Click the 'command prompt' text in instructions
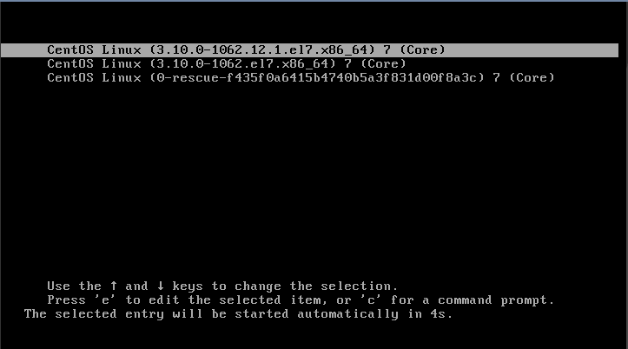628x349 pixels. coord(496,300)
